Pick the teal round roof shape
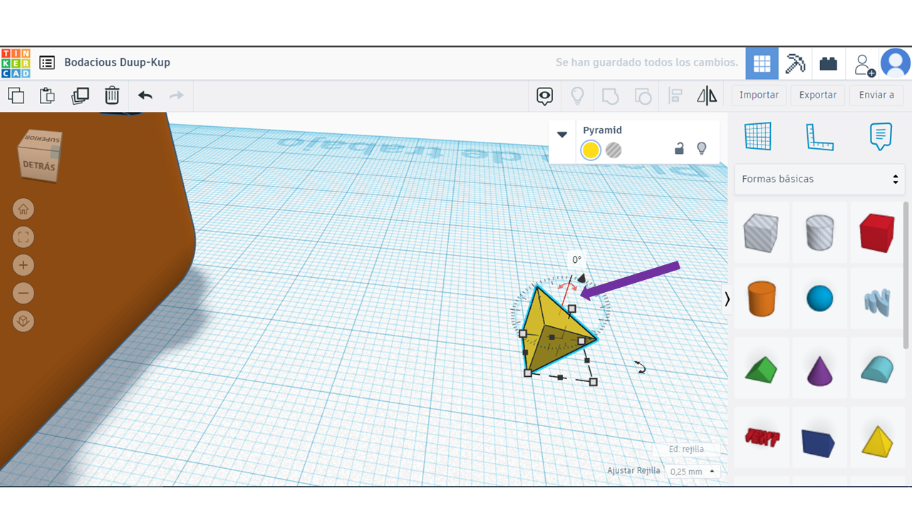 coord(877,369)
